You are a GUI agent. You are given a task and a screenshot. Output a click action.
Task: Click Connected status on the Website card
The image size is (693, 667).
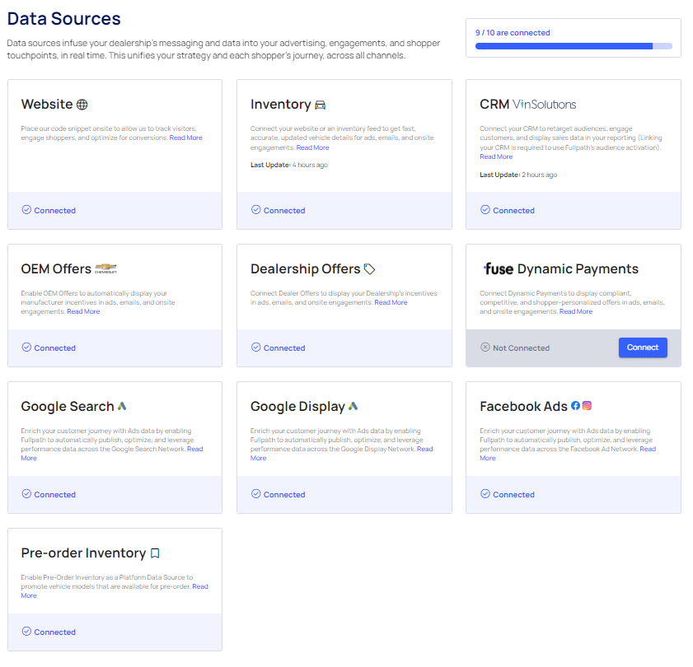(x=54, y=211)
